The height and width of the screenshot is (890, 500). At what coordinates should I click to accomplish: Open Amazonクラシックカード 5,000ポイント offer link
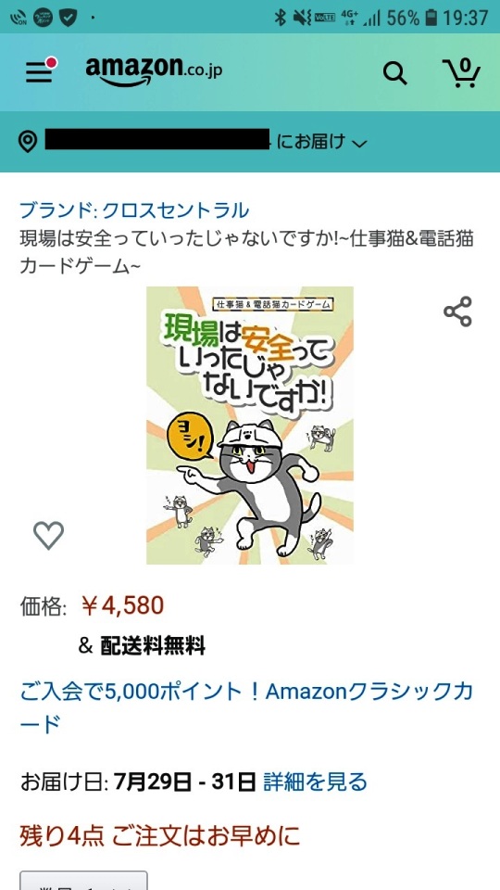point(246,707)
